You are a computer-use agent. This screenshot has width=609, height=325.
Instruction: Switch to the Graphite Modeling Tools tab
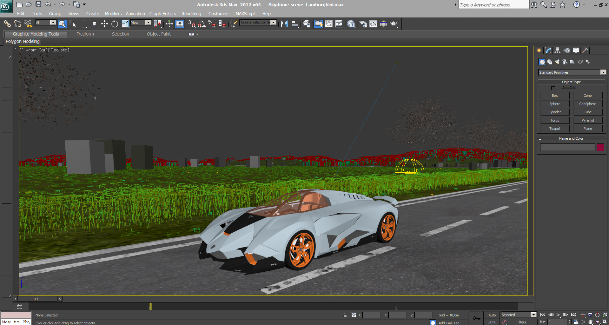(35, 34)
